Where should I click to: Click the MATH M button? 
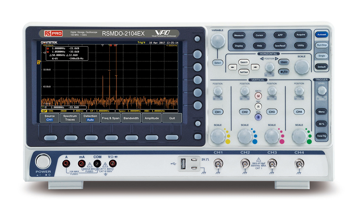tap(258, 96)
